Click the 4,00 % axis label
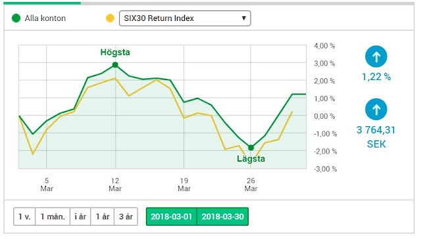Viewport: 421px width, 239px height. coord(324,46)
